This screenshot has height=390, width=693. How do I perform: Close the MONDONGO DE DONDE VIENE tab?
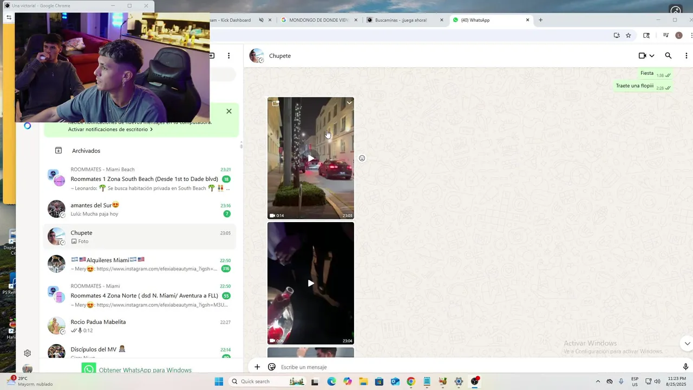356,20
